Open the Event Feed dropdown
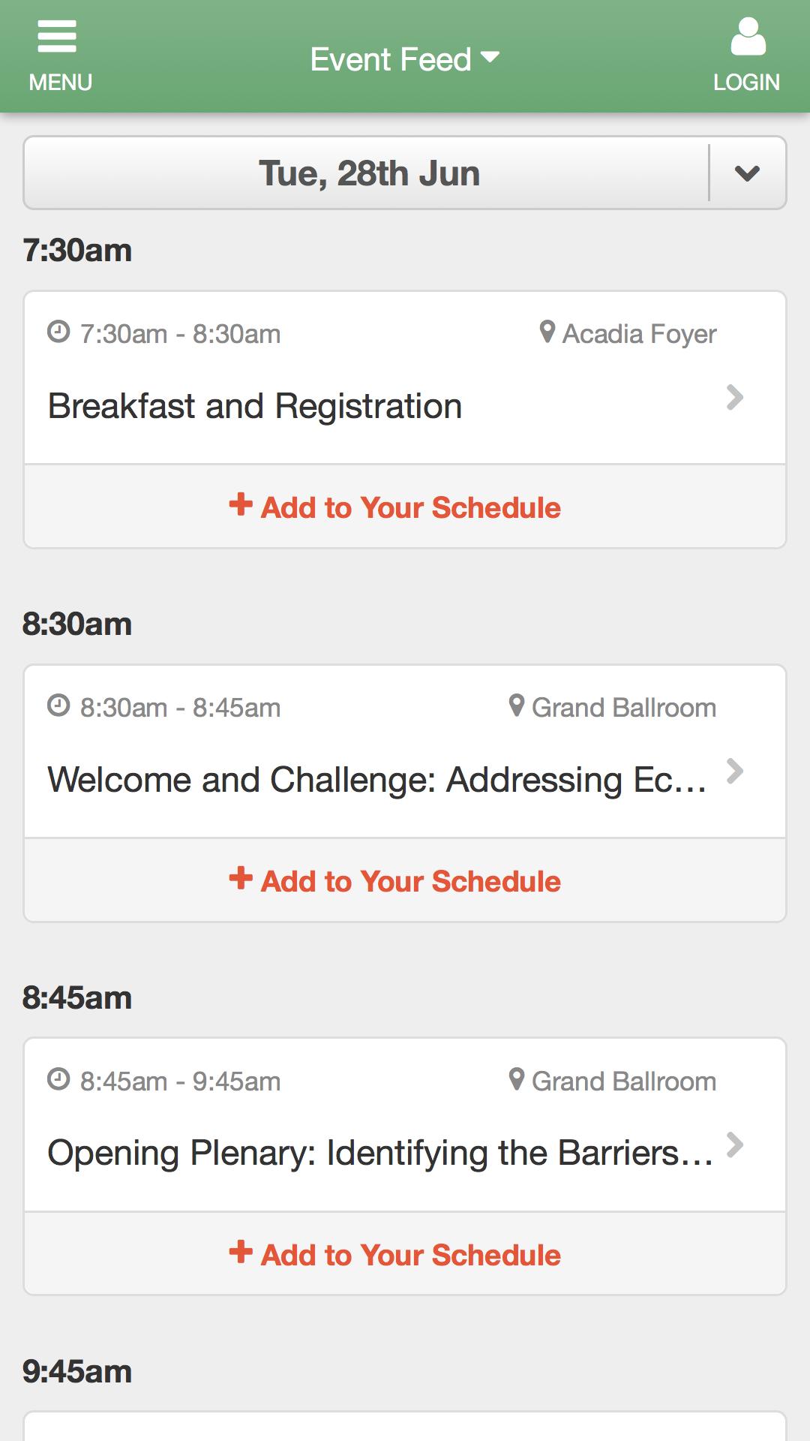 pyautogui.click(x=405, y=59)
